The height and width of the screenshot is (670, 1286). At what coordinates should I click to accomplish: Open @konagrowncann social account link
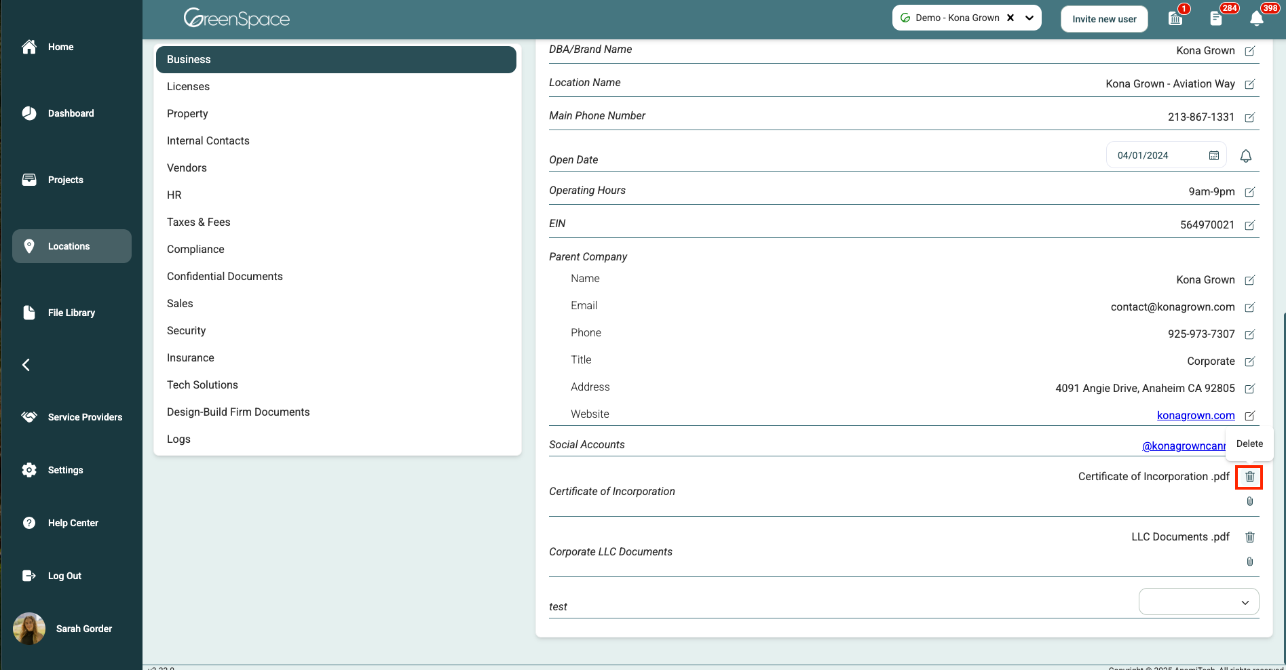coord(1184,446)
